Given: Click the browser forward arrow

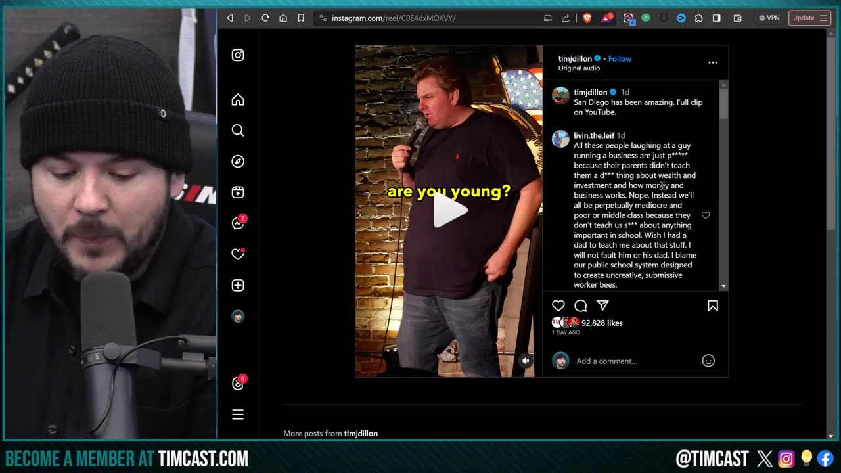Looking at the screenshot, I should [x=248, y=18].
